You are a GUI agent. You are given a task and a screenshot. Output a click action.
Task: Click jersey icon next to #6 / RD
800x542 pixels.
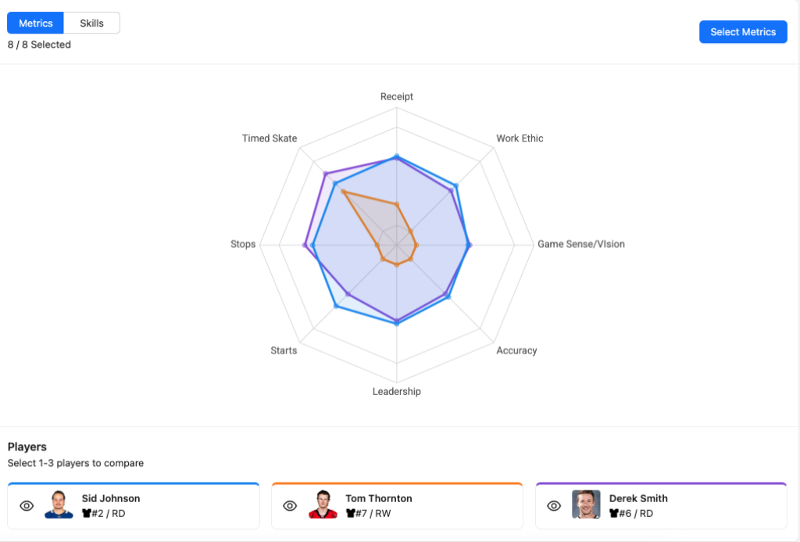[614, 514]
